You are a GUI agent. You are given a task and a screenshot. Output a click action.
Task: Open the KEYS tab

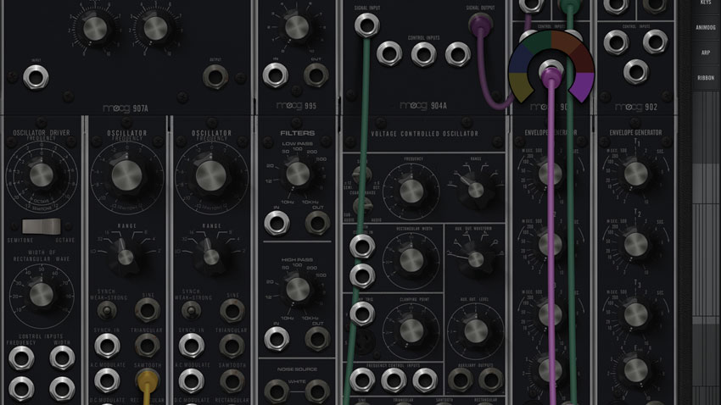point(706,3)
